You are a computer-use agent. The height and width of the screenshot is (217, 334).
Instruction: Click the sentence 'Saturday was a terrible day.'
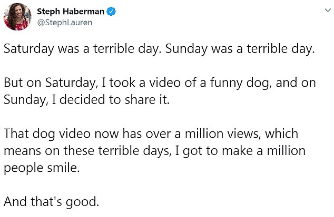(82, 49)
